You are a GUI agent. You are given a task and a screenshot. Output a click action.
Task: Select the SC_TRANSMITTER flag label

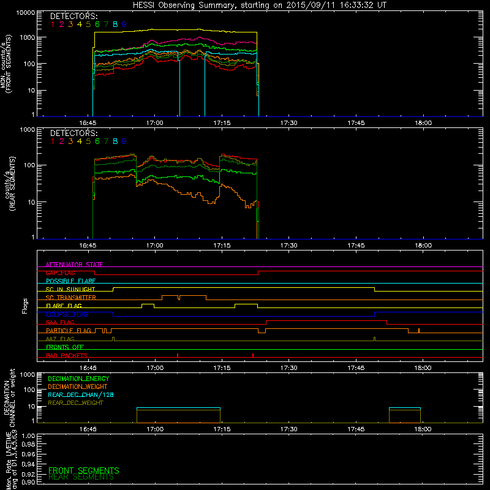71,298
